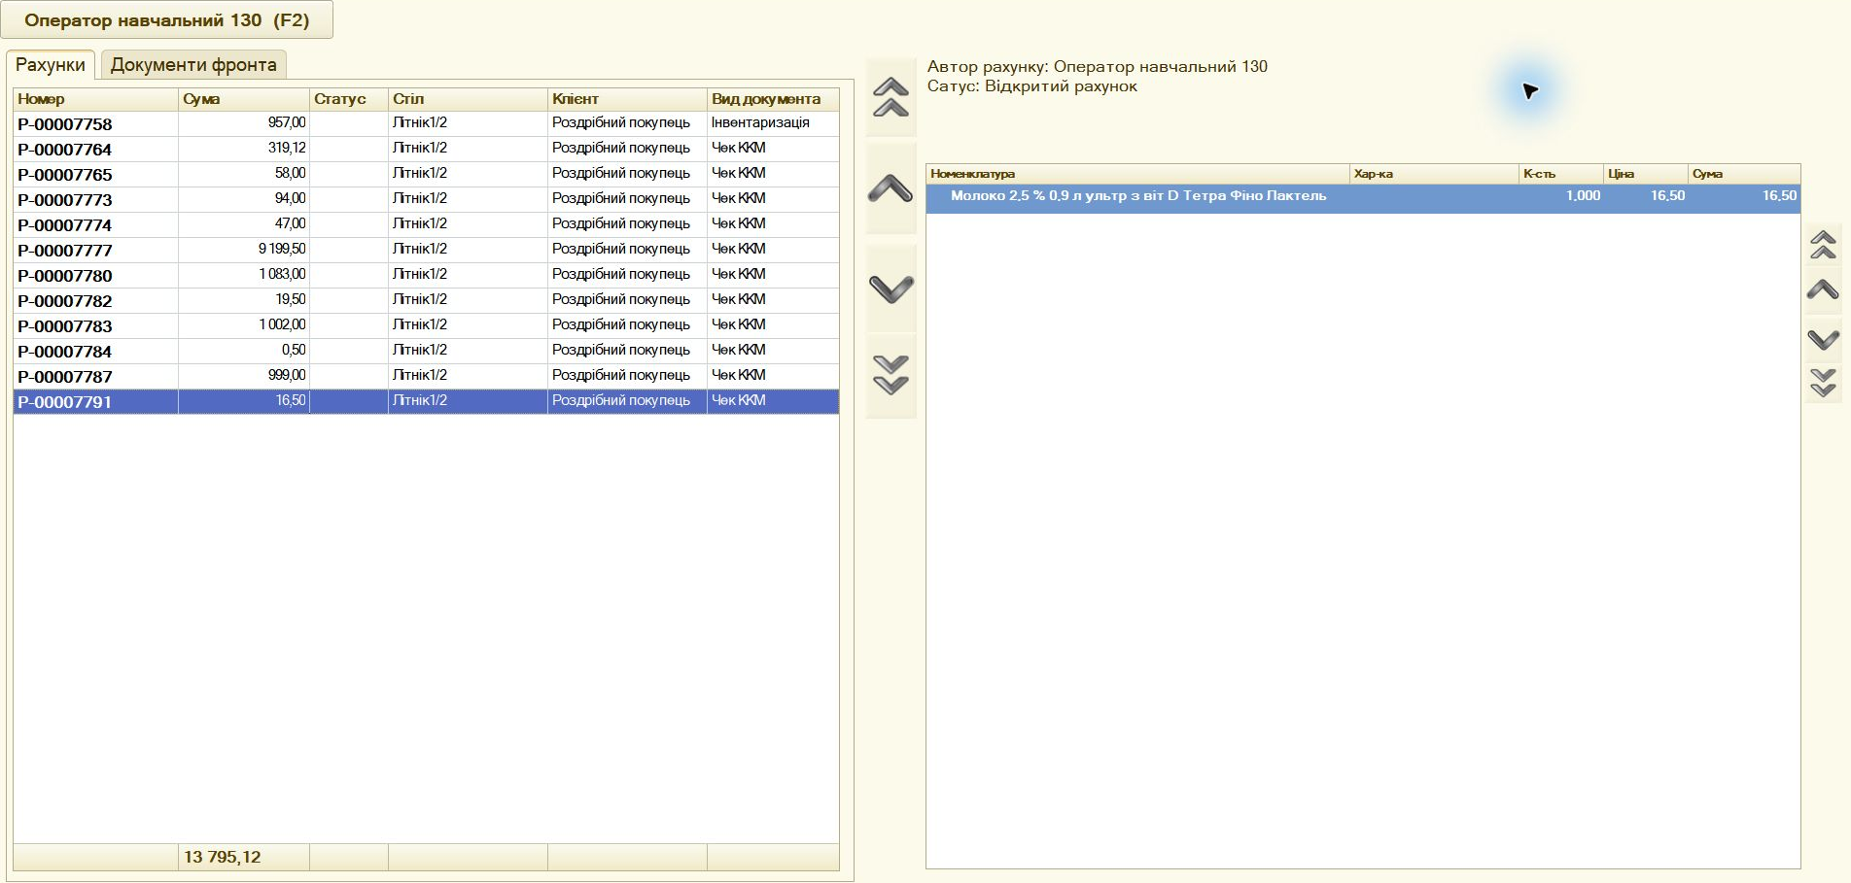Screen dimensions: 1851x883
Task: Click the quantity value 1,000
Action: click(x=1583, y=195)
